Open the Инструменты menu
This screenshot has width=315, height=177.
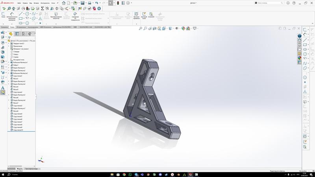point(45,3)
